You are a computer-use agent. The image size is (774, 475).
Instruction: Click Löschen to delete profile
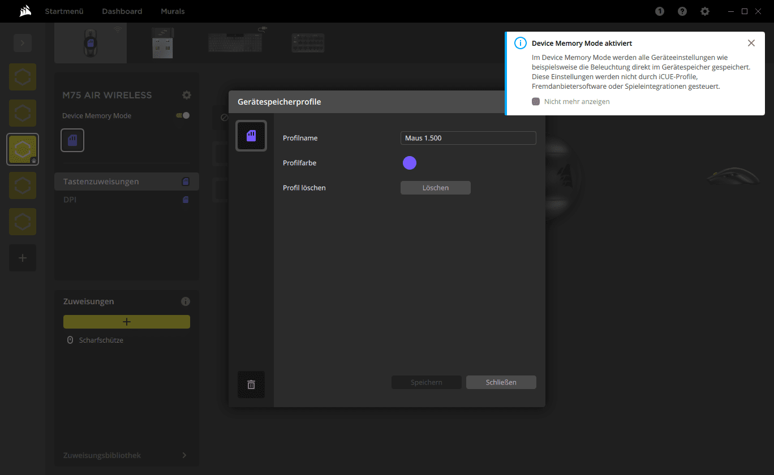click(x=436, y=188)
